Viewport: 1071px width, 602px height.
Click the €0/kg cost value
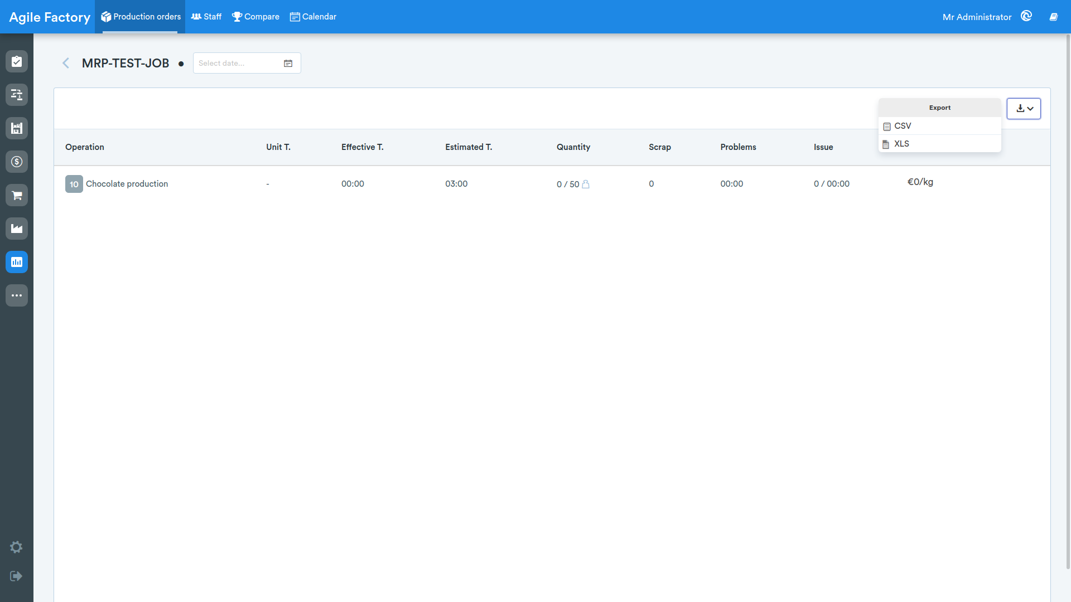click(x=920, y=182)
